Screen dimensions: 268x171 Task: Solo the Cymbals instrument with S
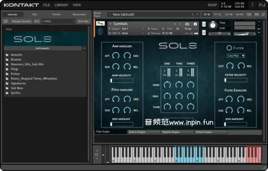point(204,24)
